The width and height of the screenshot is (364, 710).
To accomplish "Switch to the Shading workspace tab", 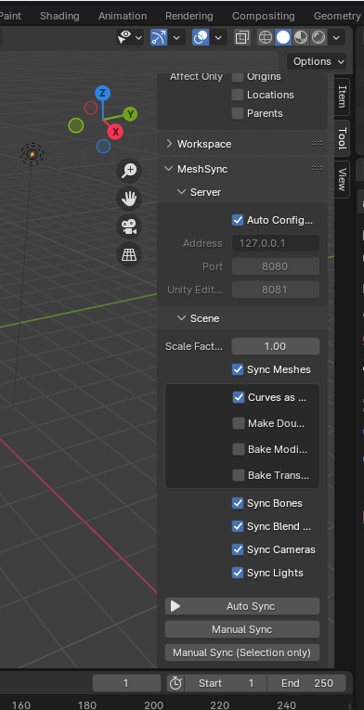I will pyautogui.click(x=59, y=16).
